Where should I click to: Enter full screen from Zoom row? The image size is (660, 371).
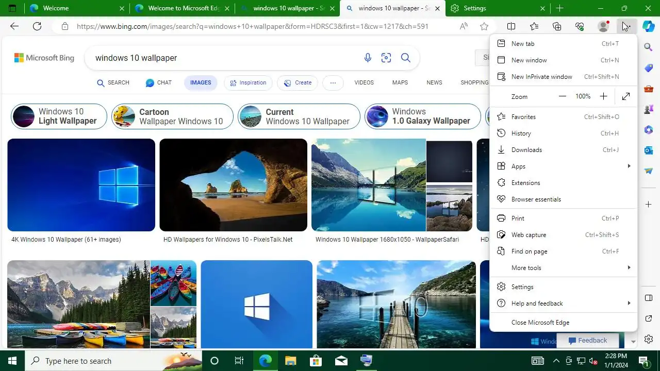pos(626,96)
